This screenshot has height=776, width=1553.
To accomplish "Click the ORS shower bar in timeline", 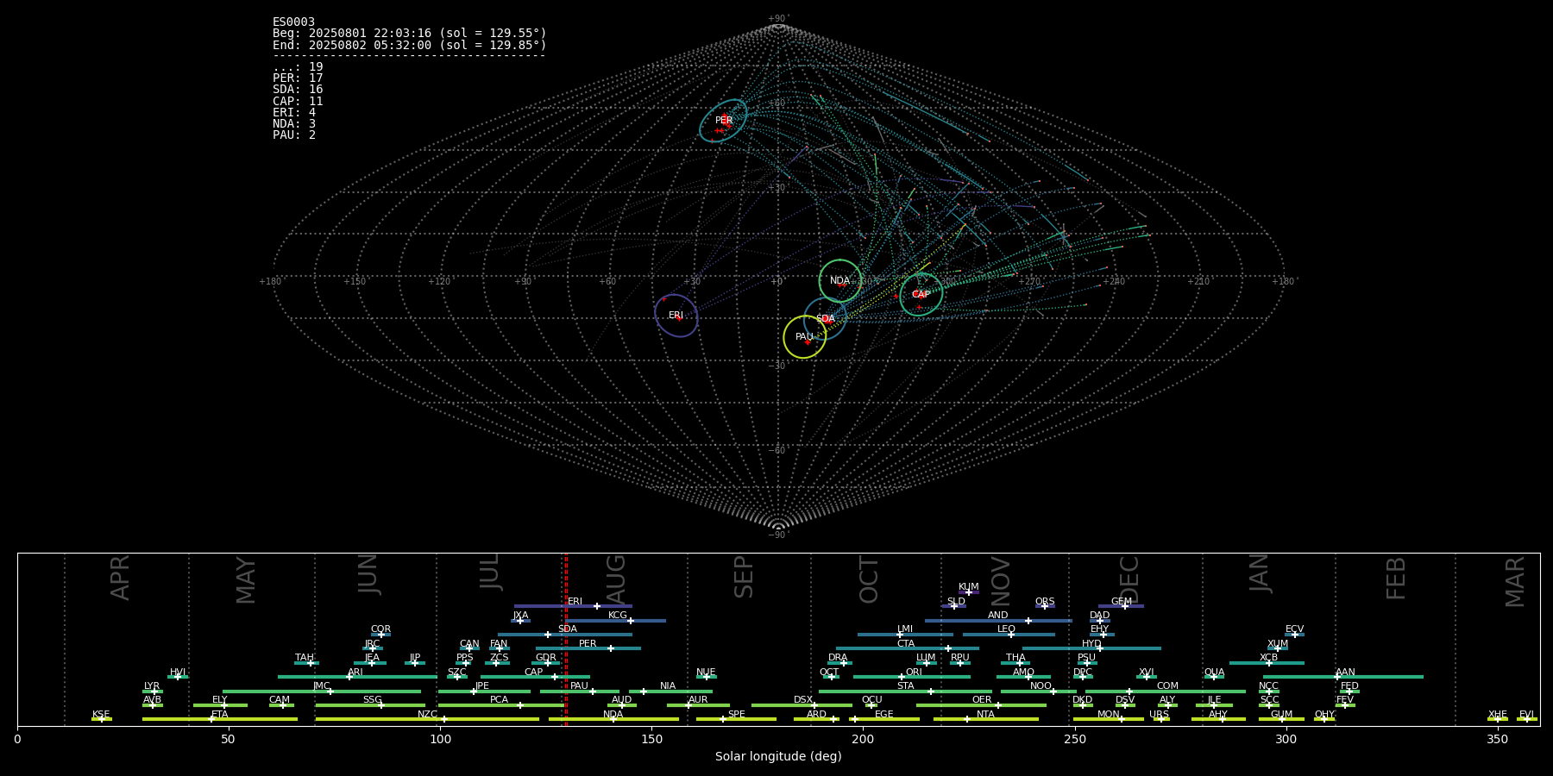I will (1045, 606).
